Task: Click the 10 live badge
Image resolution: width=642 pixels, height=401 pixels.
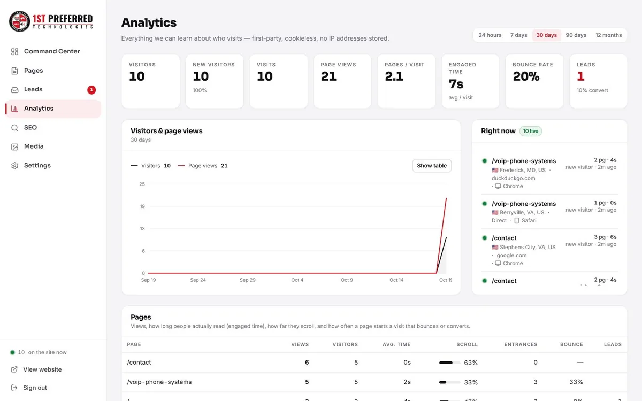Action: coord(531,131)
